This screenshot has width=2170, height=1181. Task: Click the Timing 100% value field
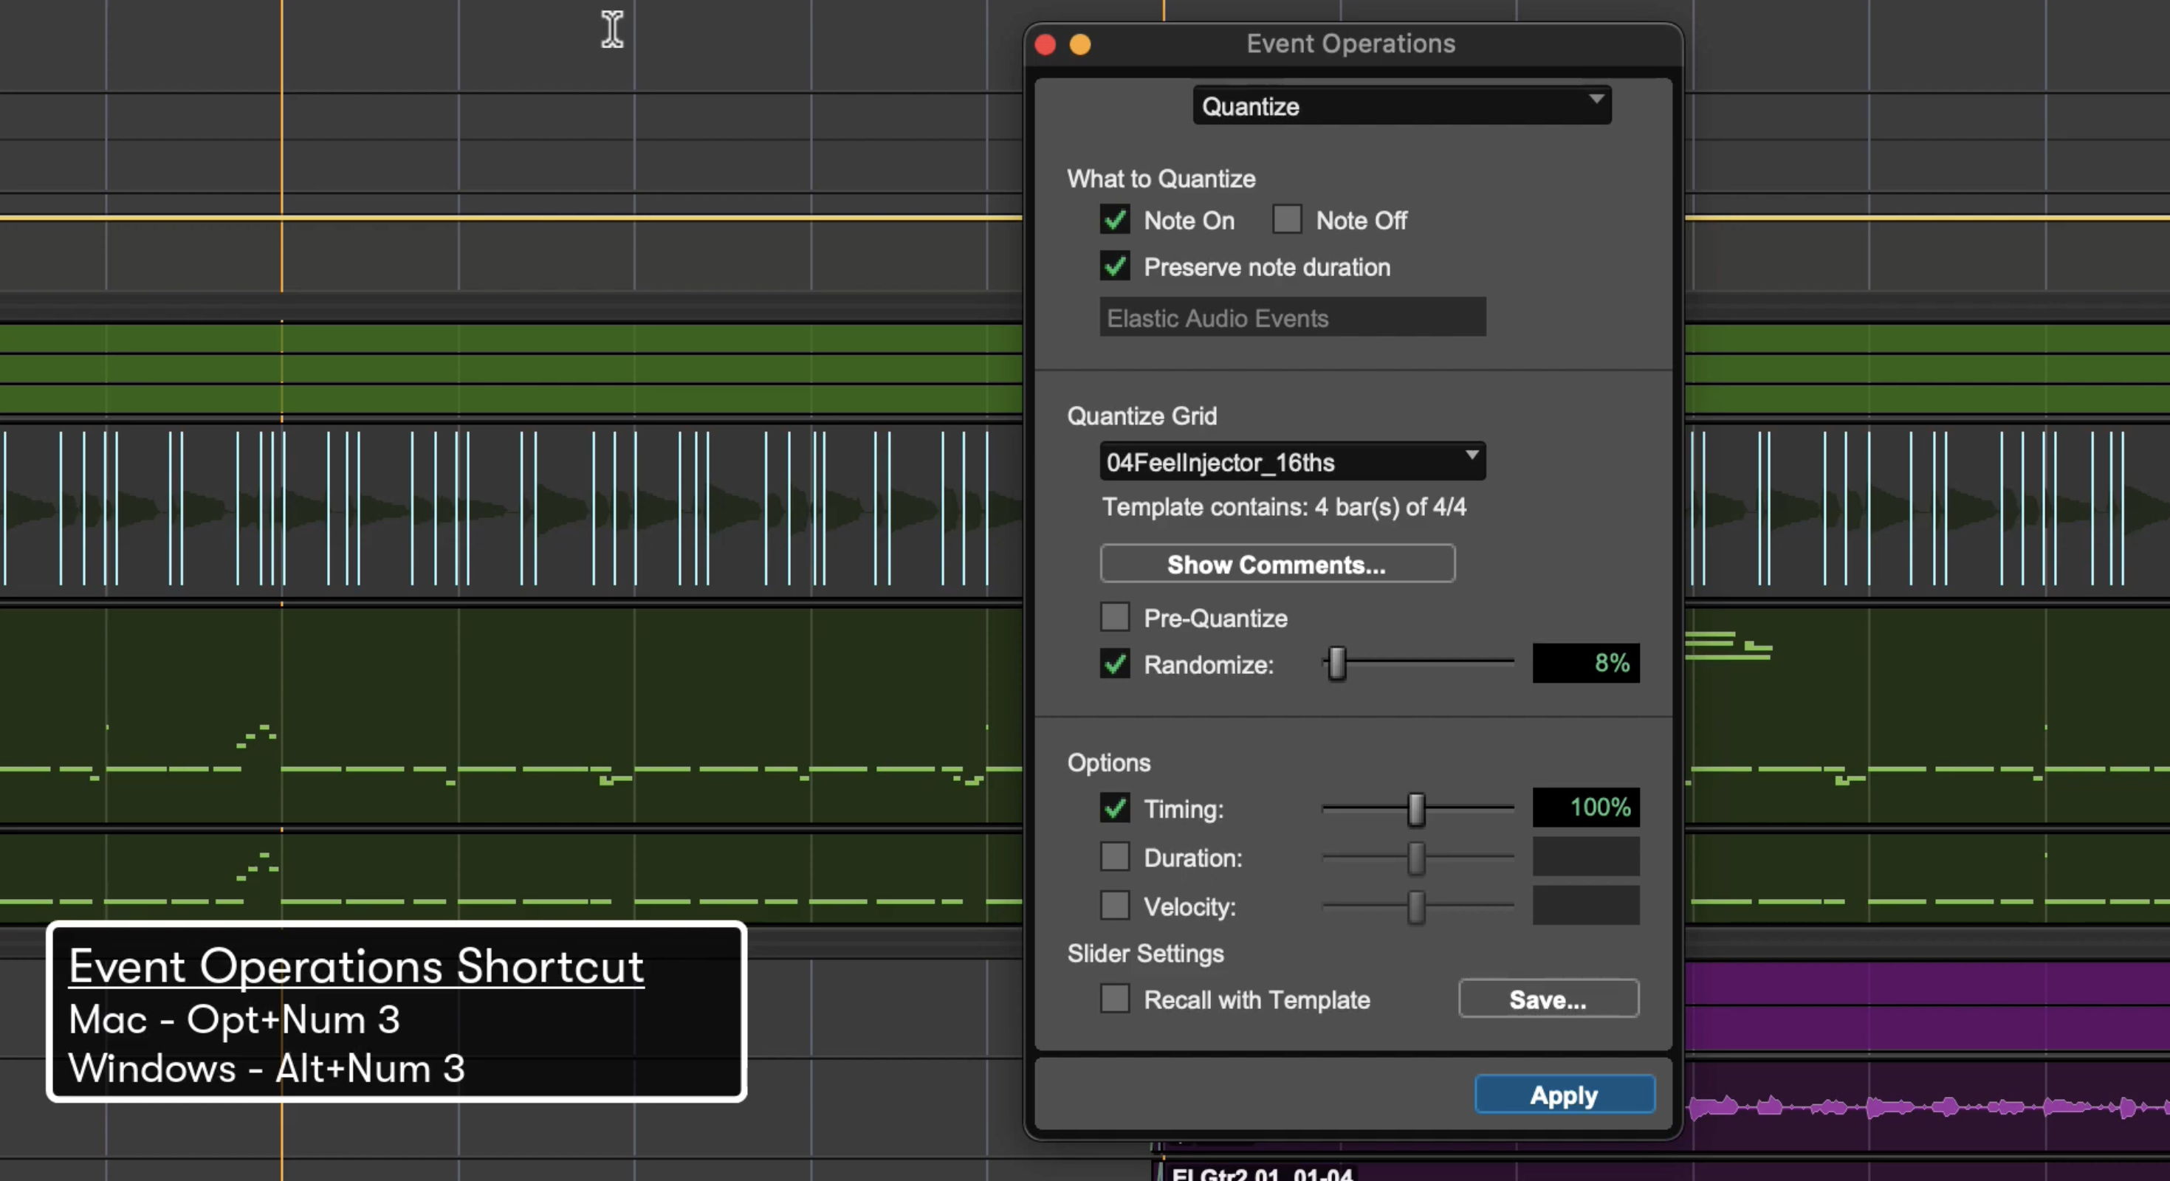click(1585, 807)
